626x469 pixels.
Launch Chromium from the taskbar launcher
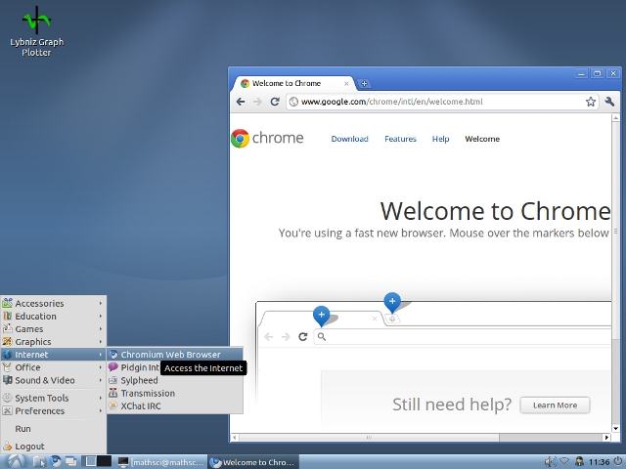[x=55, y=461]
